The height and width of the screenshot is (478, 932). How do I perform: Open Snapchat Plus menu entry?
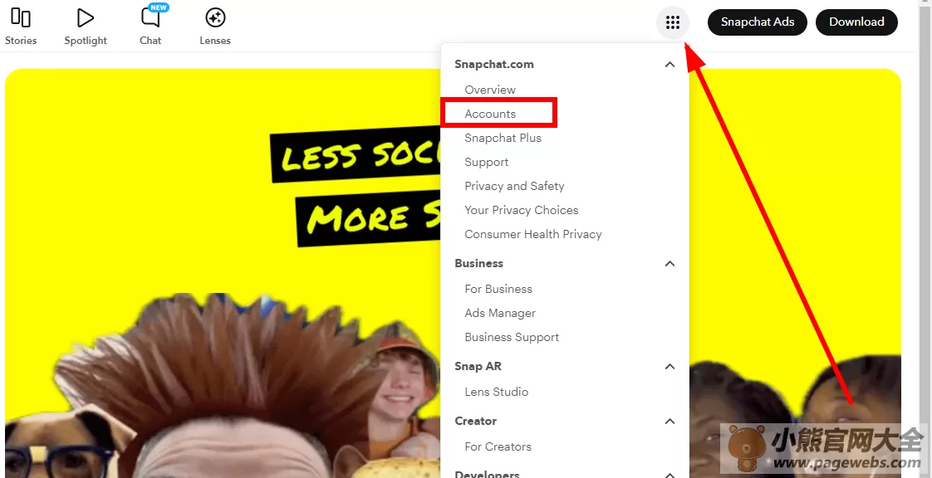(503, 138)
